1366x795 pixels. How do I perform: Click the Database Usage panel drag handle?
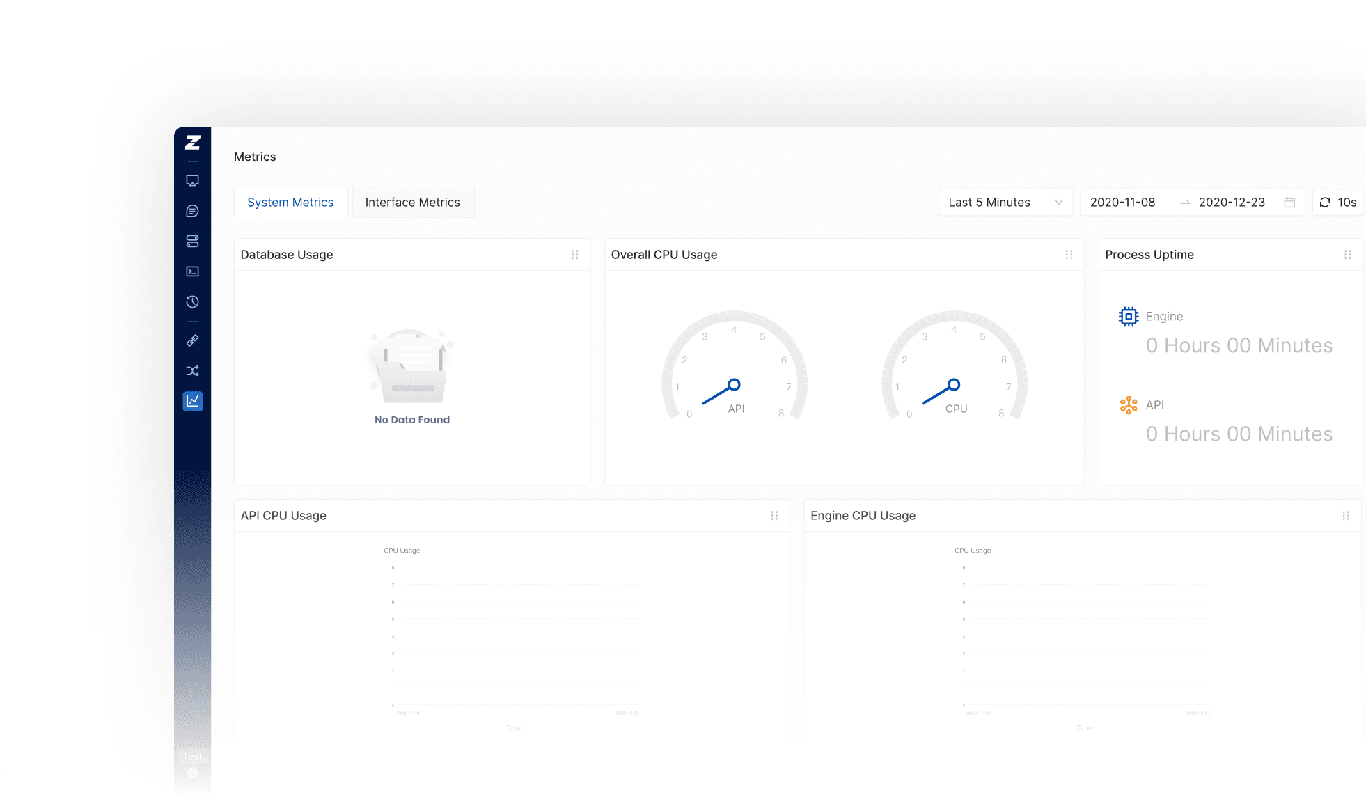click(575, 255)
